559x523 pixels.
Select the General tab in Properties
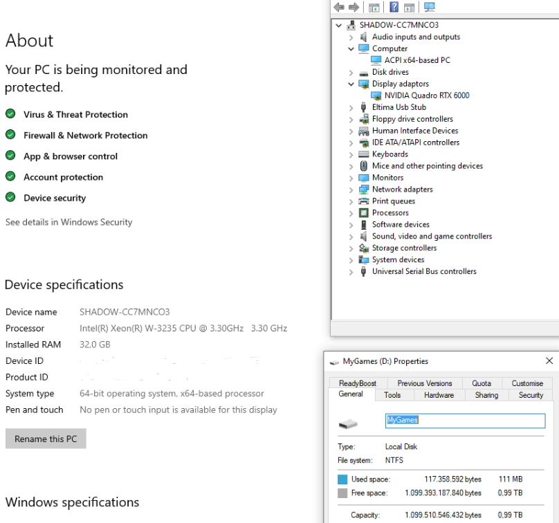351,394
